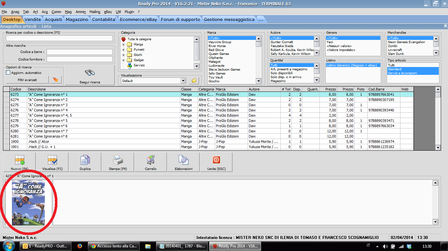The width and height of the screenshot is (448, 251).
Task: Select Gunter Cornett in the Autore list
Action: tap(282, 42)
